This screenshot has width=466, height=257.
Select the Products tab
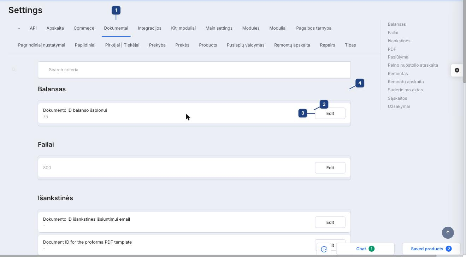pos(208,45)
